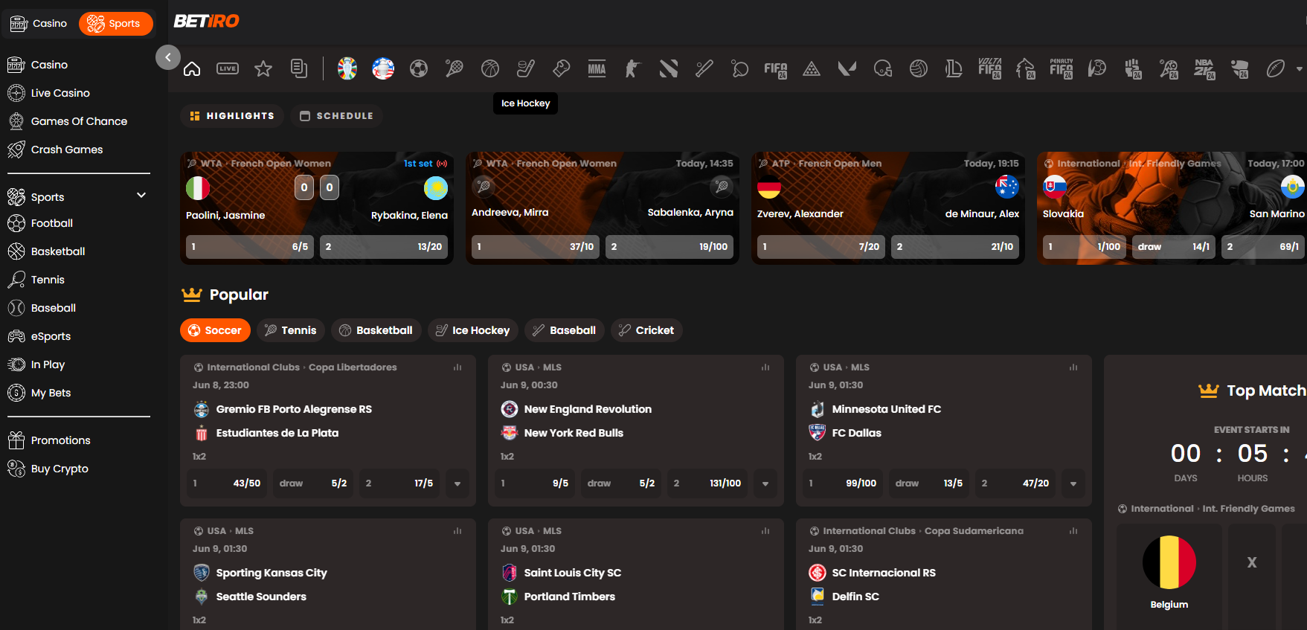
Task: Bet on Paolini at 6/5 odds
Action: (x=250, y=247)
